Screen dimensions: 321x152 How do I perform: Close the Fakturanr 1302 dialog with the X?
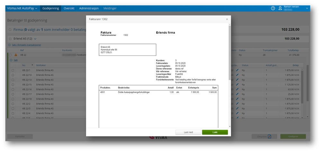pos(227,19)
